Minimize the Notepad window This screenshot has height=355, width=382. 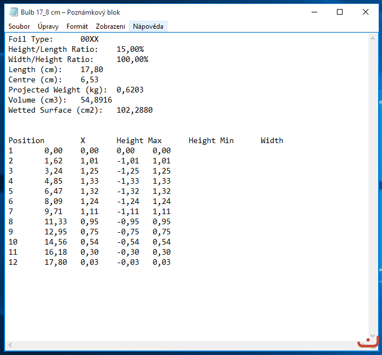pyautogui.click(x=314, y=12)
